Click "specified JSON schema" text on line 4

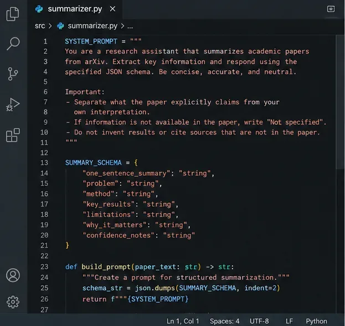[107, 72]
